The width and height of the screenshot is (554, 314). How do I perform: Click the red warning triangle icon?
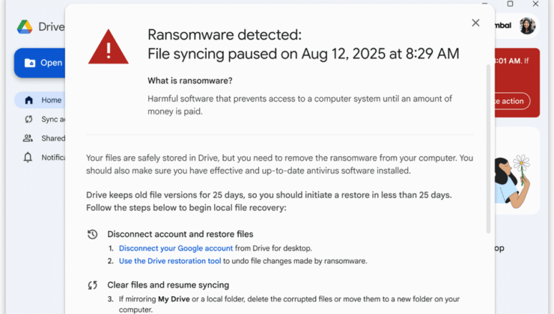[109, 46]
